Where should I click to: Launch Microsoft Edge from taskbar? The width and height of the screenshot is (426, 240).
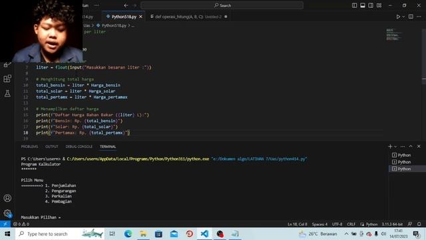pyautogui.click(x=128, y=234)
